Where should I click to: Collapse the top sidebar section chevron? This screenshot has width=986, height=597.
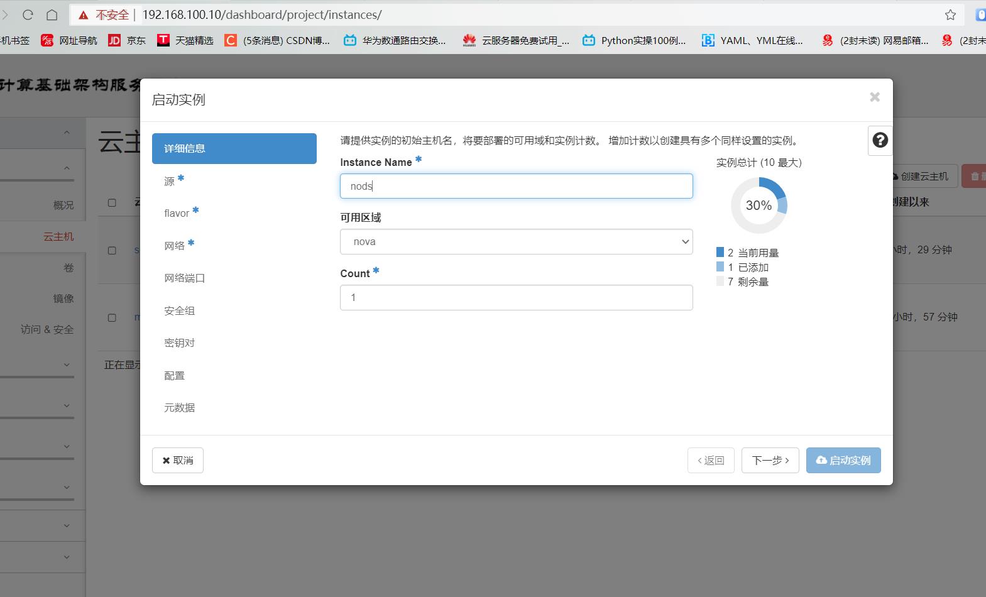coord(67,133)
